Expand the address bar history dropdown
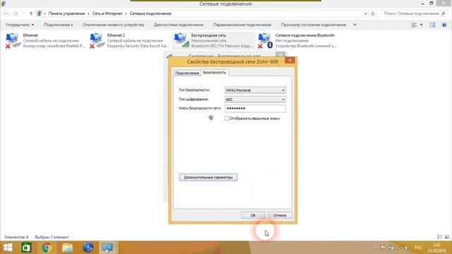Image resolution: width=452 pixels, height=254 pixels. [x=366, y=13]
